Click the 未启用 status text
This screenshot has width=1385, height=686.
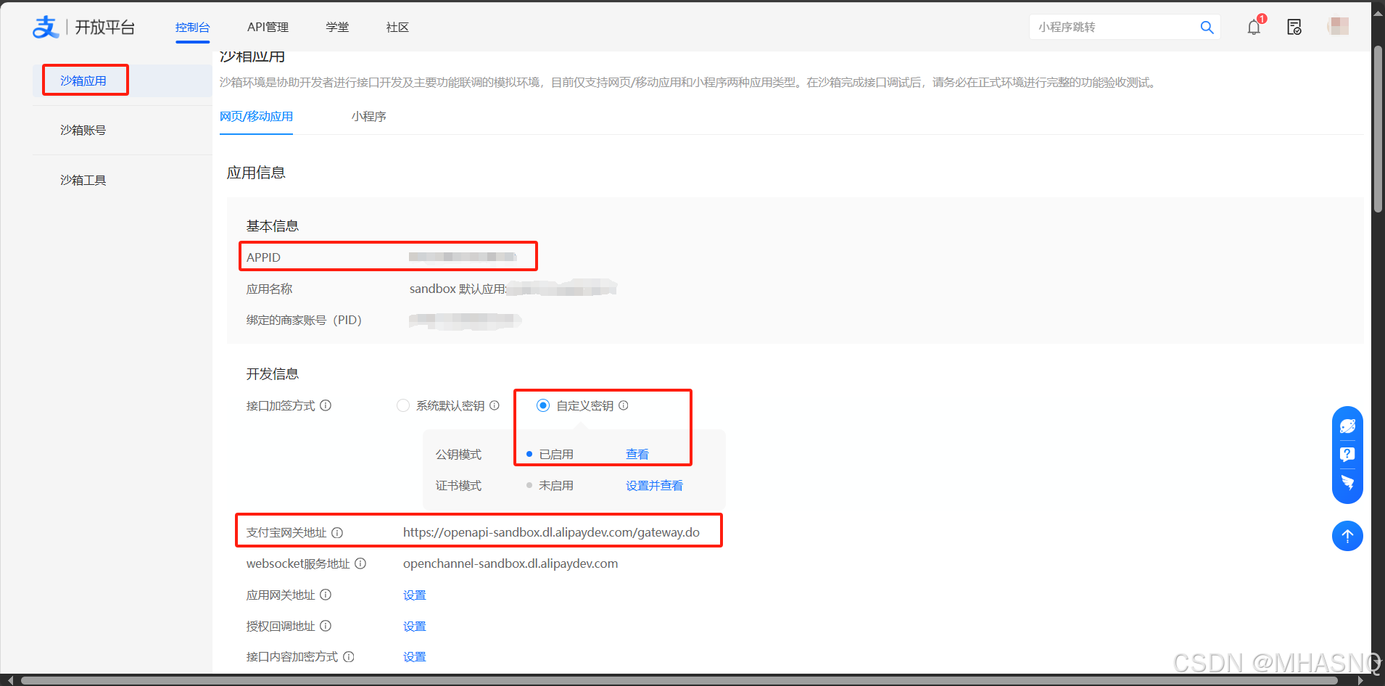tap(556, 485)
